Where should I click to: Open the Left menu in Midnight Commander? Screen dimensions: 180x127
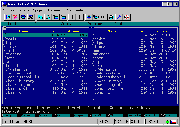[x=12, y=24]
